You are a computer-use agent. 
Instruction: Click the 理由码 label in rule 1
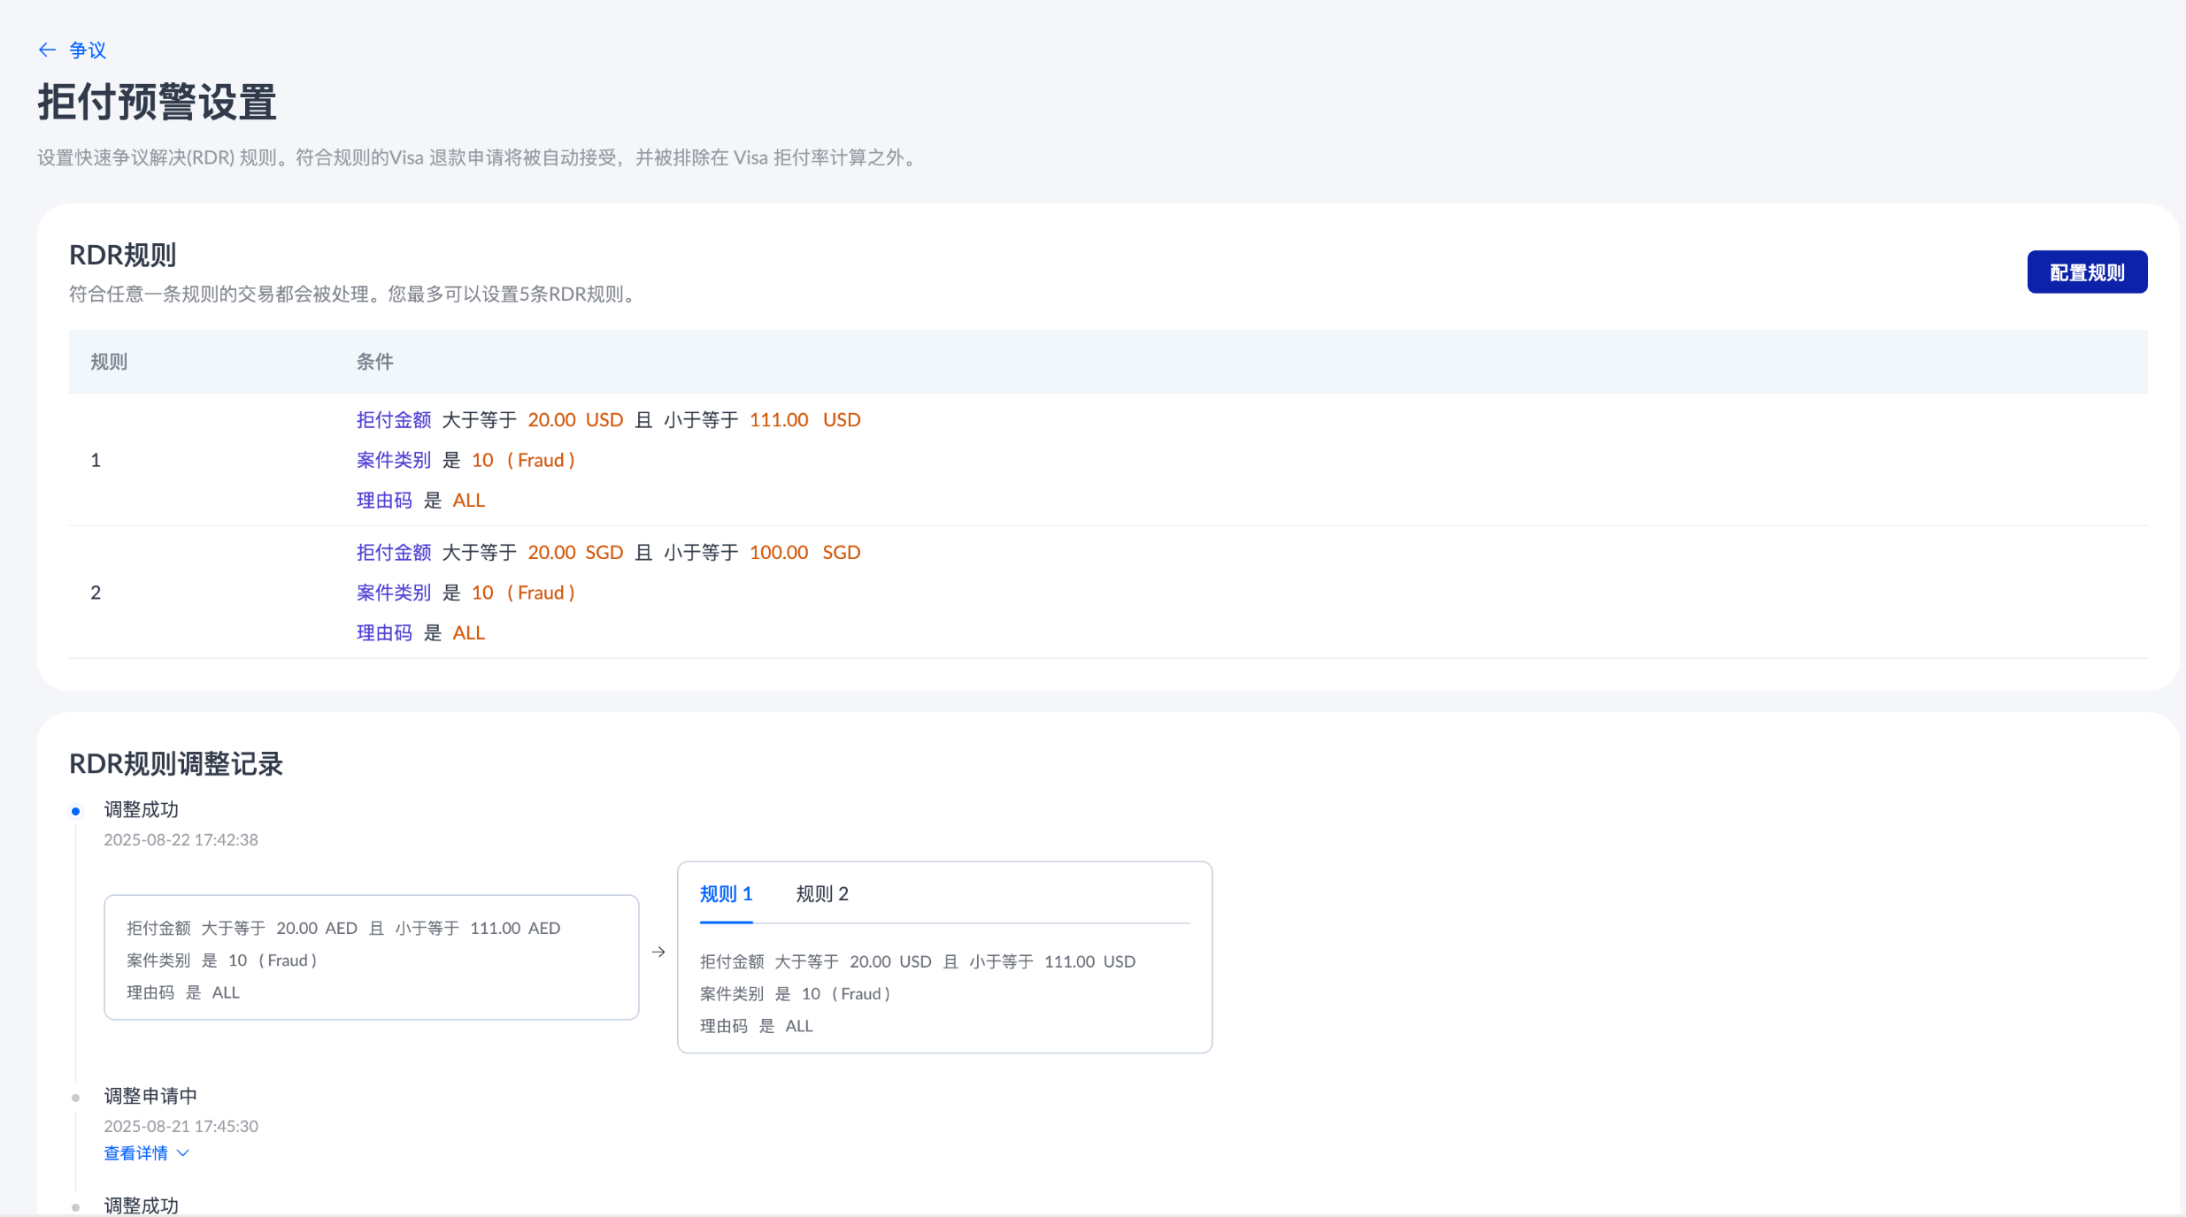(x=384, y=501)
